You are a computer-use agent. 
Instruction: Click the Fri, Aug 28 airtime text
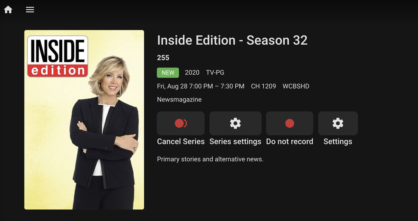pyautogui.click(x=201, y=86)
